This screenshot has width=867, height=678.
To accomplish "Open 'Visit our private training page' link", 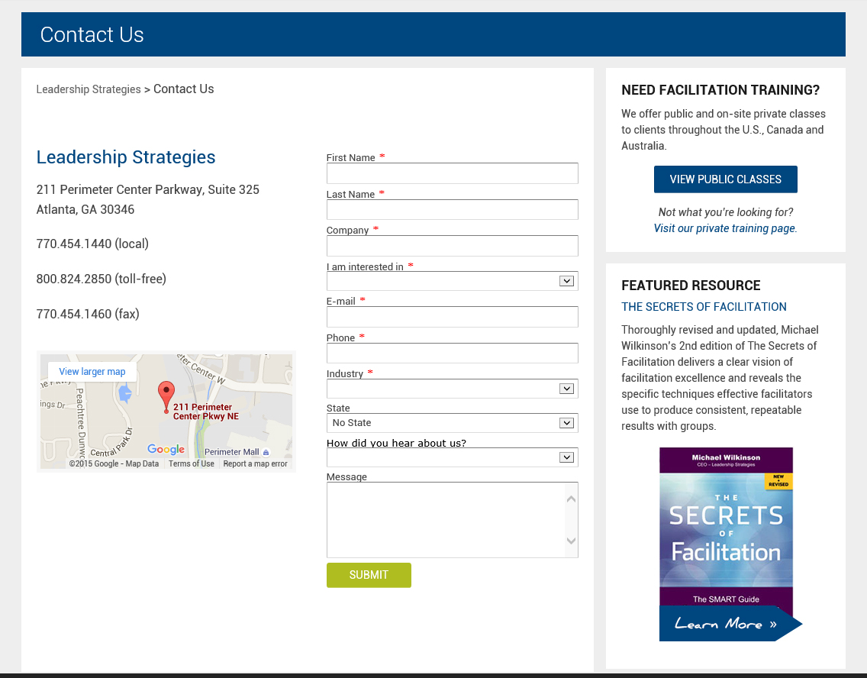I will click(724, 228).
